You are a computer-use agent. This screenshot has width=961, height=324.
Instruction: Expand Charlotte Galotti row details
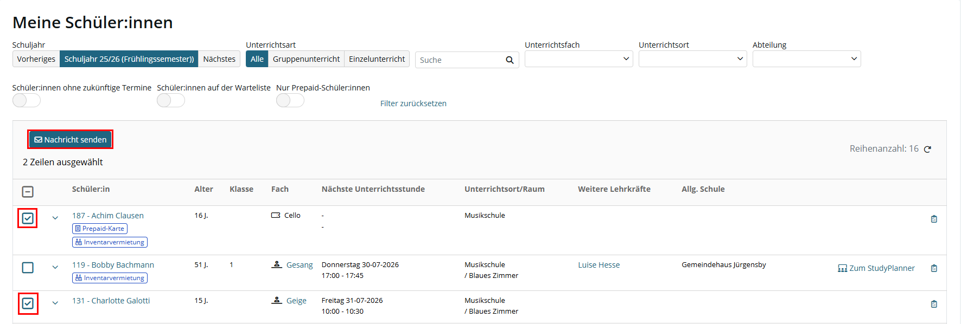tap(55, 303)
